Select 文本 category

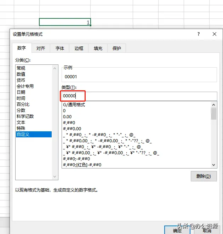point(34,122)
